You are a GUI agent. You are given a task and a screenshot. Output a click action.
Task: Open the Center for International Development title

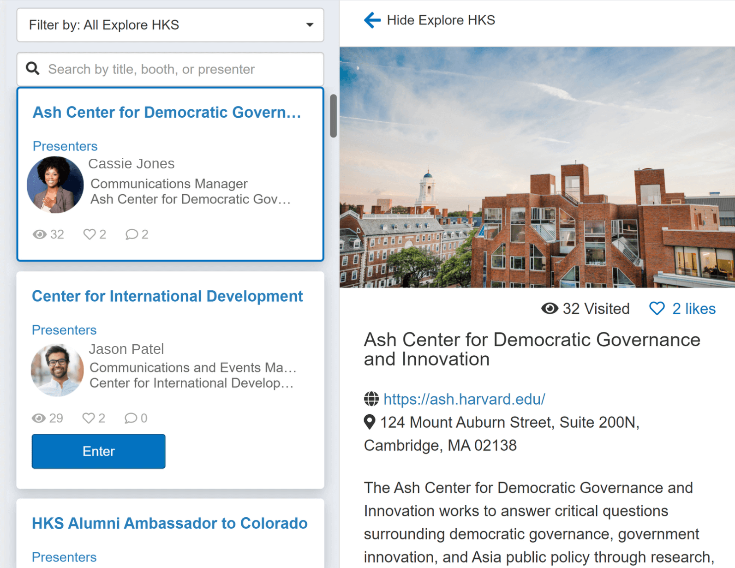click(x=167, y=296)
